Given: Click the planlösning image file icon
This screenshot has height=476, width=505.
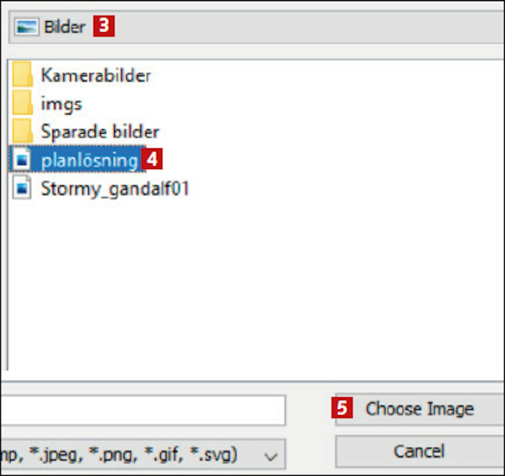Looking at the screenshot, I should pyautogui.click(x=22, y=160).
